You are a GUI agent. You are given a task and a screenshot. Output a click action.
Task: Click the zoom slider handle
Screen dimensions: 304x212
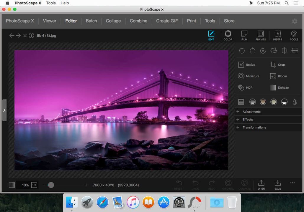coord(51,185)
